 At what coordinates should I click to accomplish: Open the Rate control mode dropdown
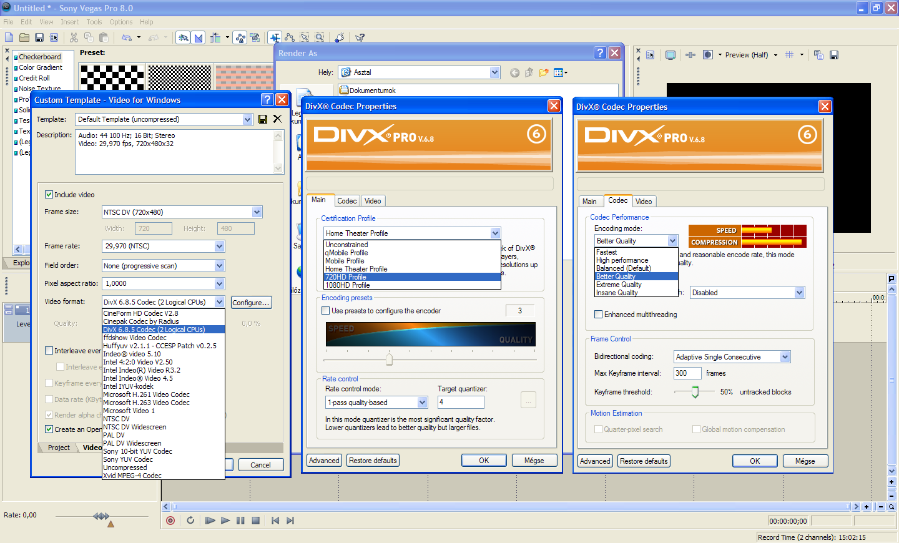tap(422, 403)
